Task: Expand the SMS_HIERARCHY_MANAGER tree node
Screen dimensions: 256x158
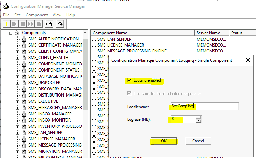Action: coord(17,108)
